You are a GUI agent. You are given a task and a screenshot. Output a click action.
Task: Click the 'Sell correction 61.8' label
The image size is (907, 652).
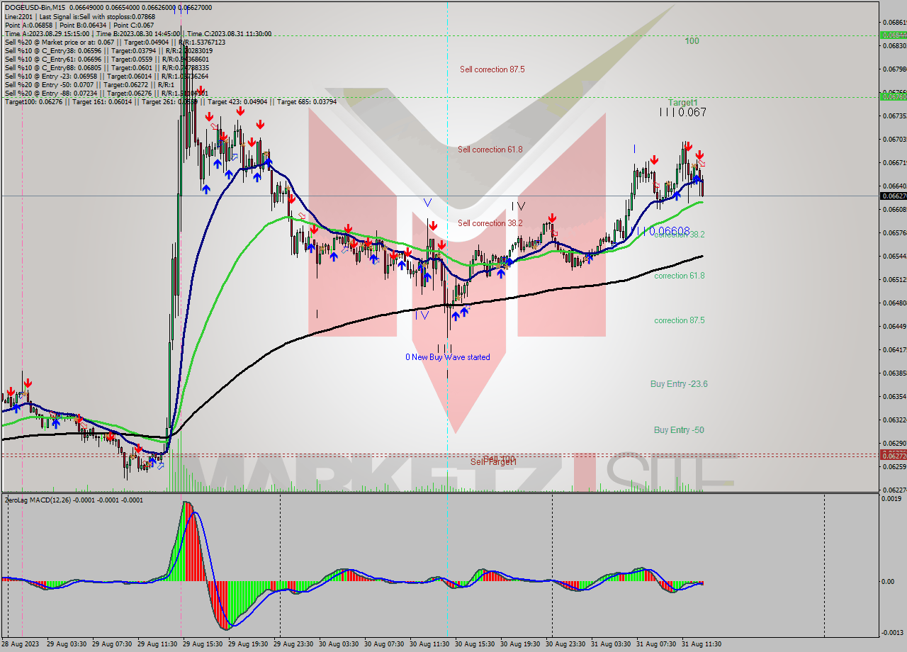(490, 150)
